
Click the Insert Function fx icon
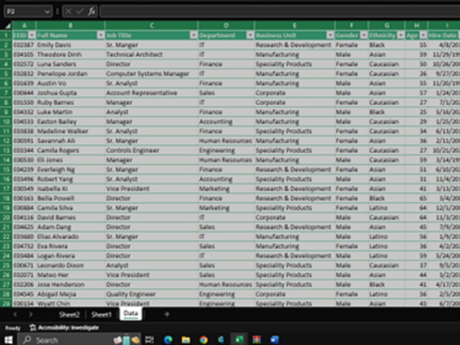point(92,11)
